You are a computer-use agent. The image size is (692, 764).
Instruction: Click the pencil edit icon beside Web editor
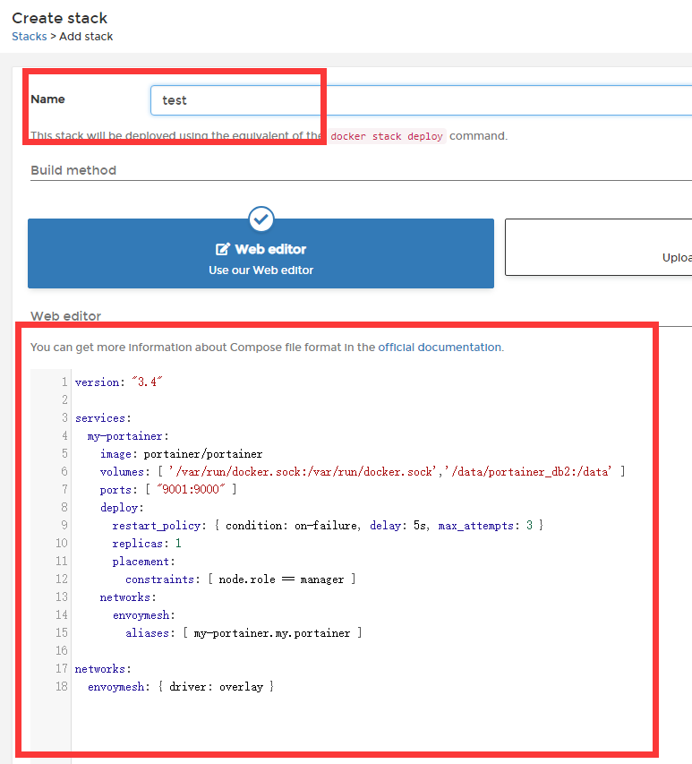[223, 249]
